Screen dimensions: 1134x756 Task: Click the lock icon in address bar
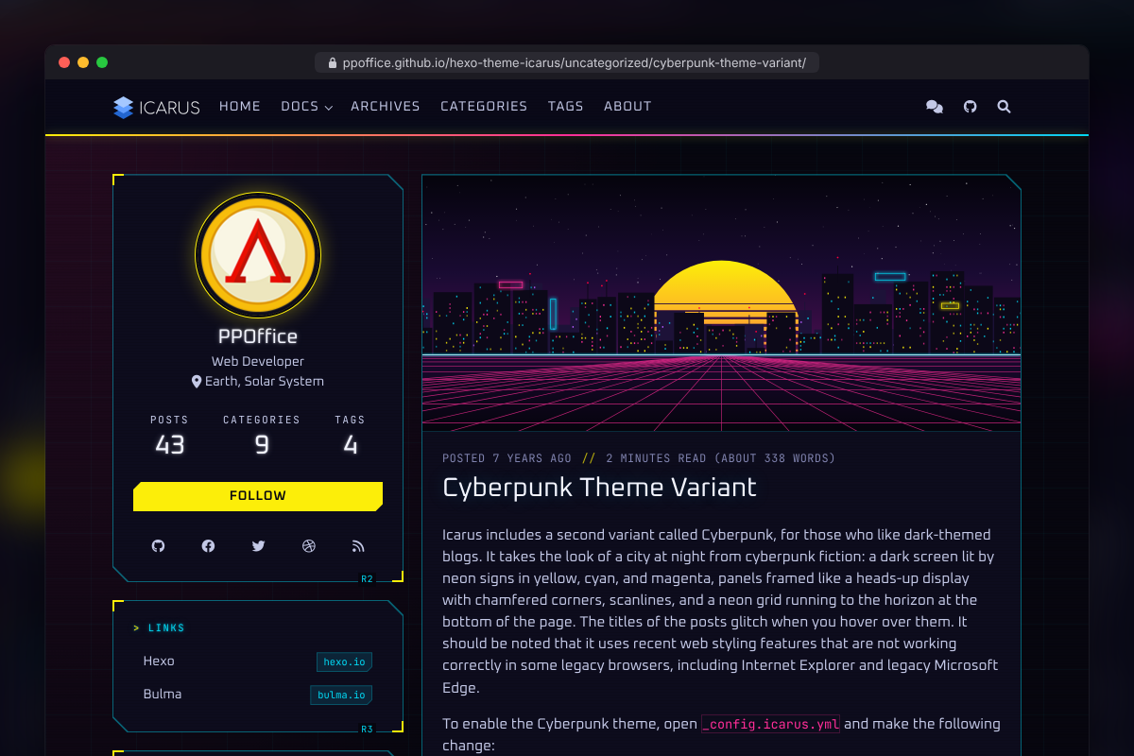332,63
